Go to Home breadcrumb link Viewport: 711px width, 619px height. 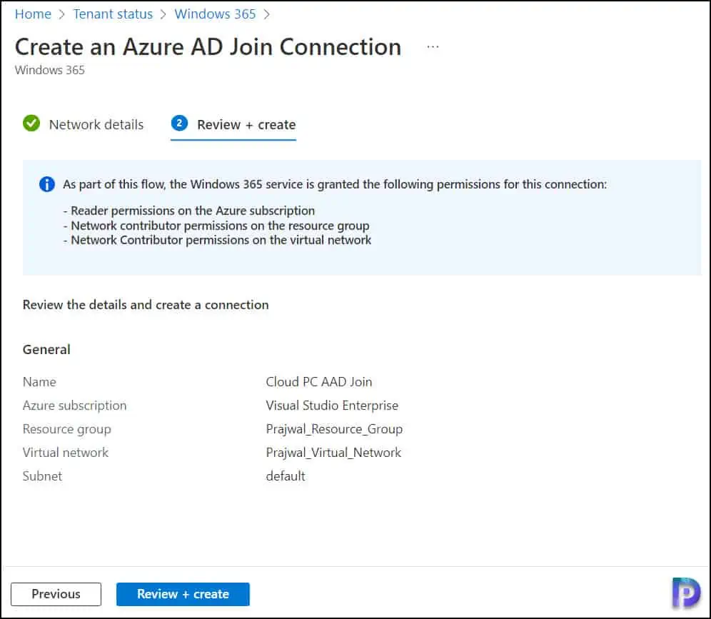[x=33, y=14]
